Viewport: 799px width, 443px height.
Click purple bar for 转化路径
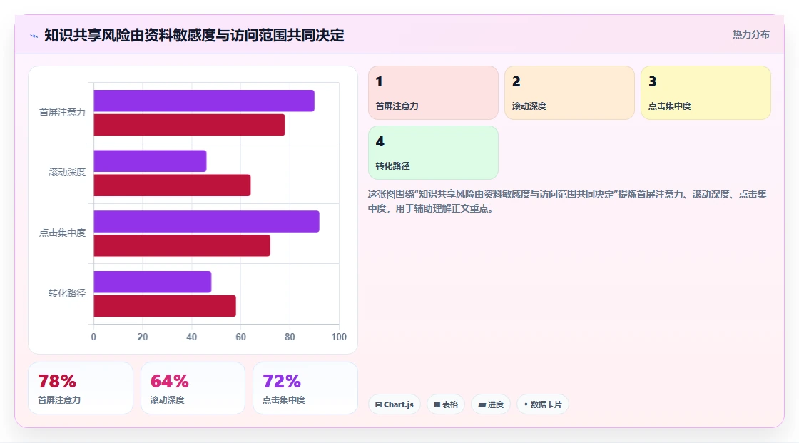click(x=153, y=282)
